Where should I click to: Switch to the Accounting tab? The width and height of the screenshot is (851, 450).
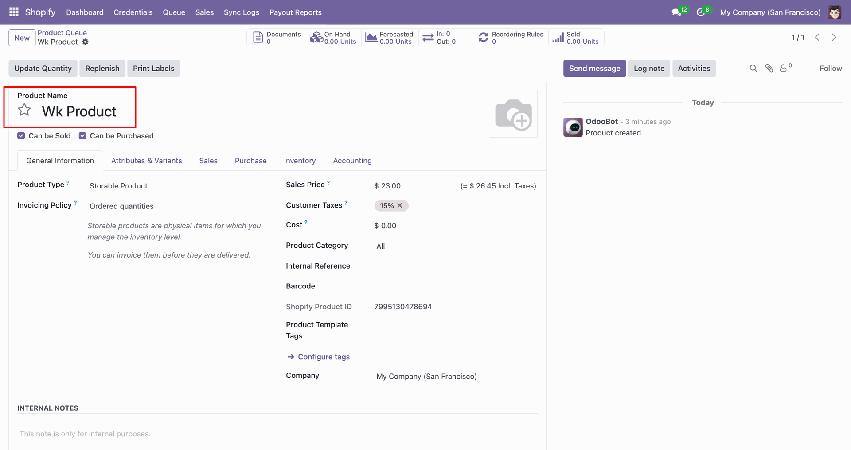352,161
